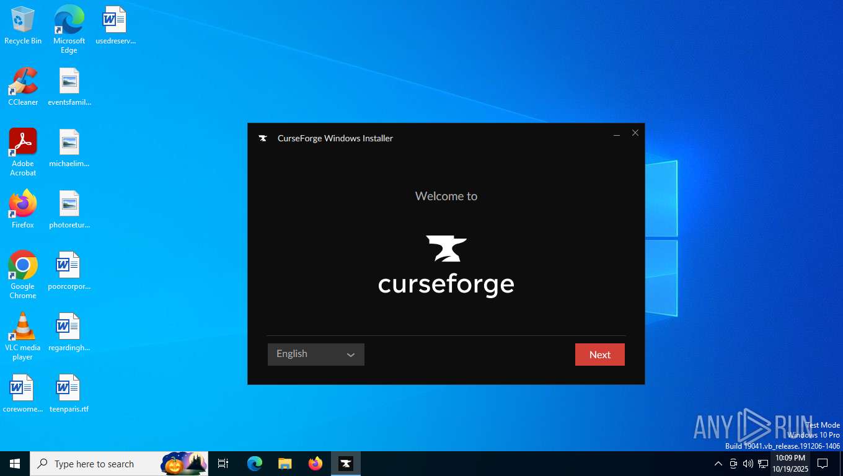
Task: Open the Windows Start menu
Action: tap(15, 464)
